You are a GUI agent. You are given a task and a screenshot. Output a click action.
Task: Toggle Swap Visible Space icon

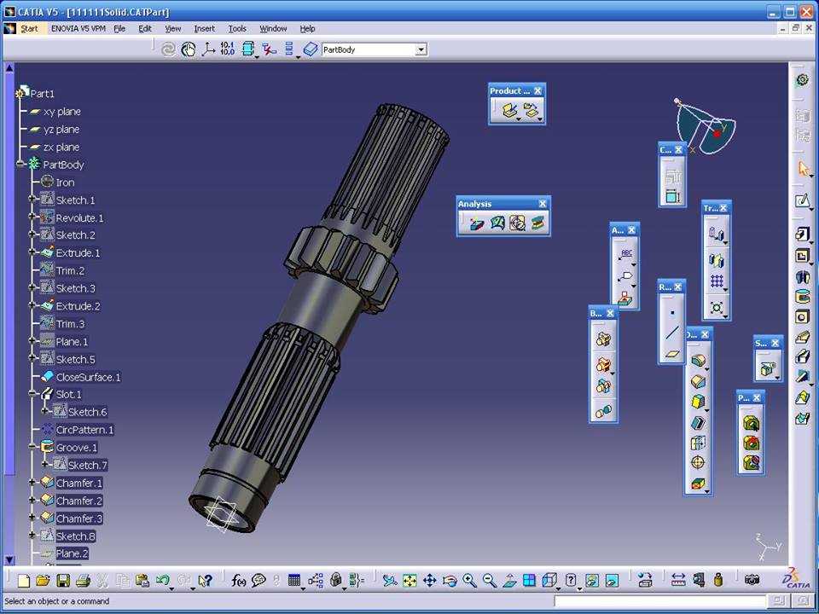pyautogui.click(x=612, y=581)
